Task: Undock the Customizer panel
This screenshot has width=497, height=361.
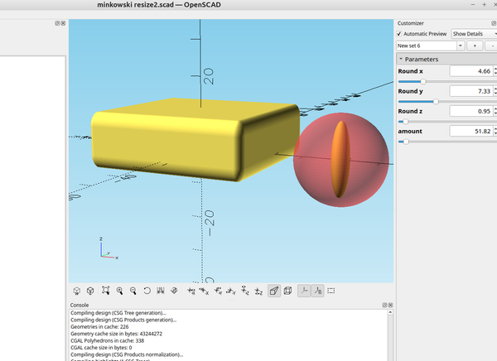Action: tap(494, 23)
